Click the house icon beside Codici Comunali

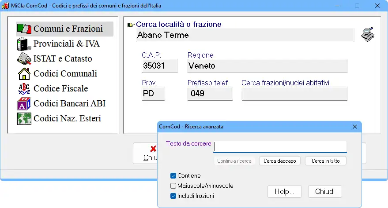coord(24,74)
